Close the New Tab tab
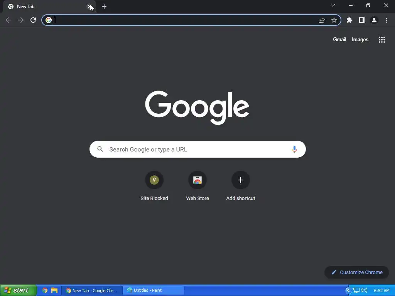Image resolution: width=395 pixels, height=296 pixels. click(89, 7)
